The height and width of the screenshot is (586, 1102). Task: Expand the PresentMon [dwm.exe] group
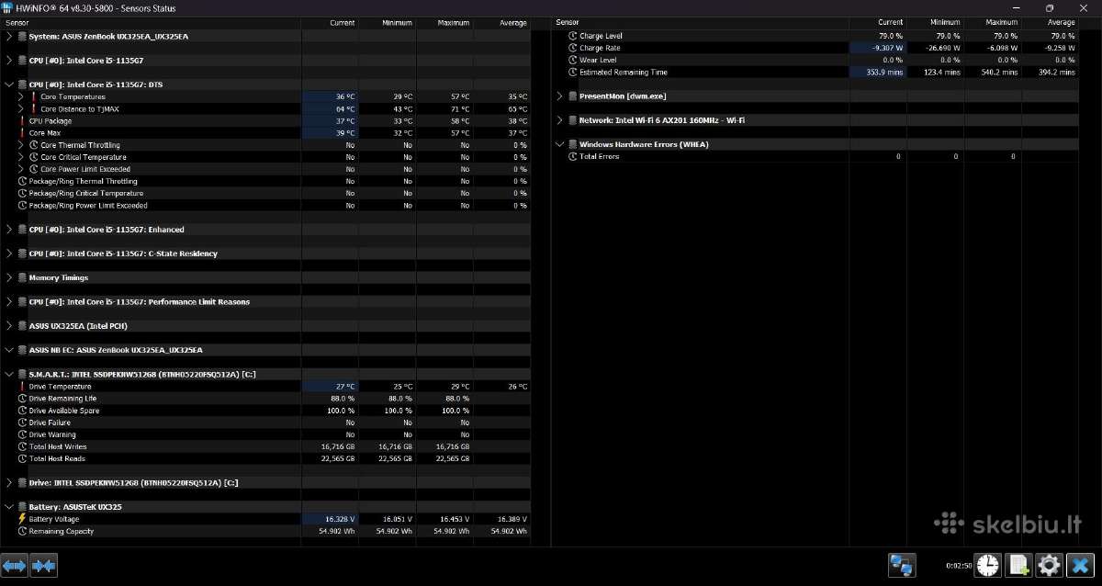560,96
